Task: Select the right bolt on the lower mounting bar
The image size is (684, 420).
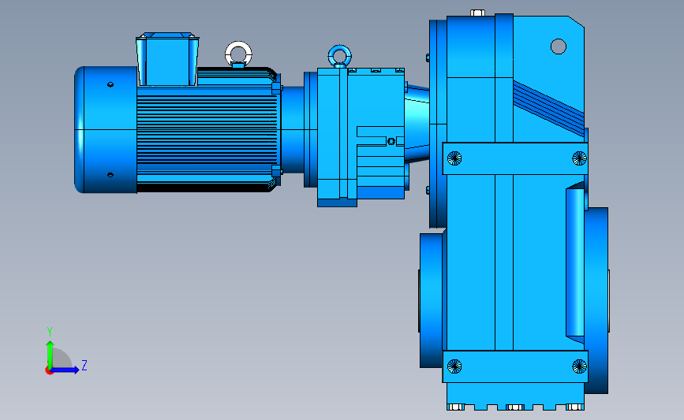Action: tap(579, 366)
